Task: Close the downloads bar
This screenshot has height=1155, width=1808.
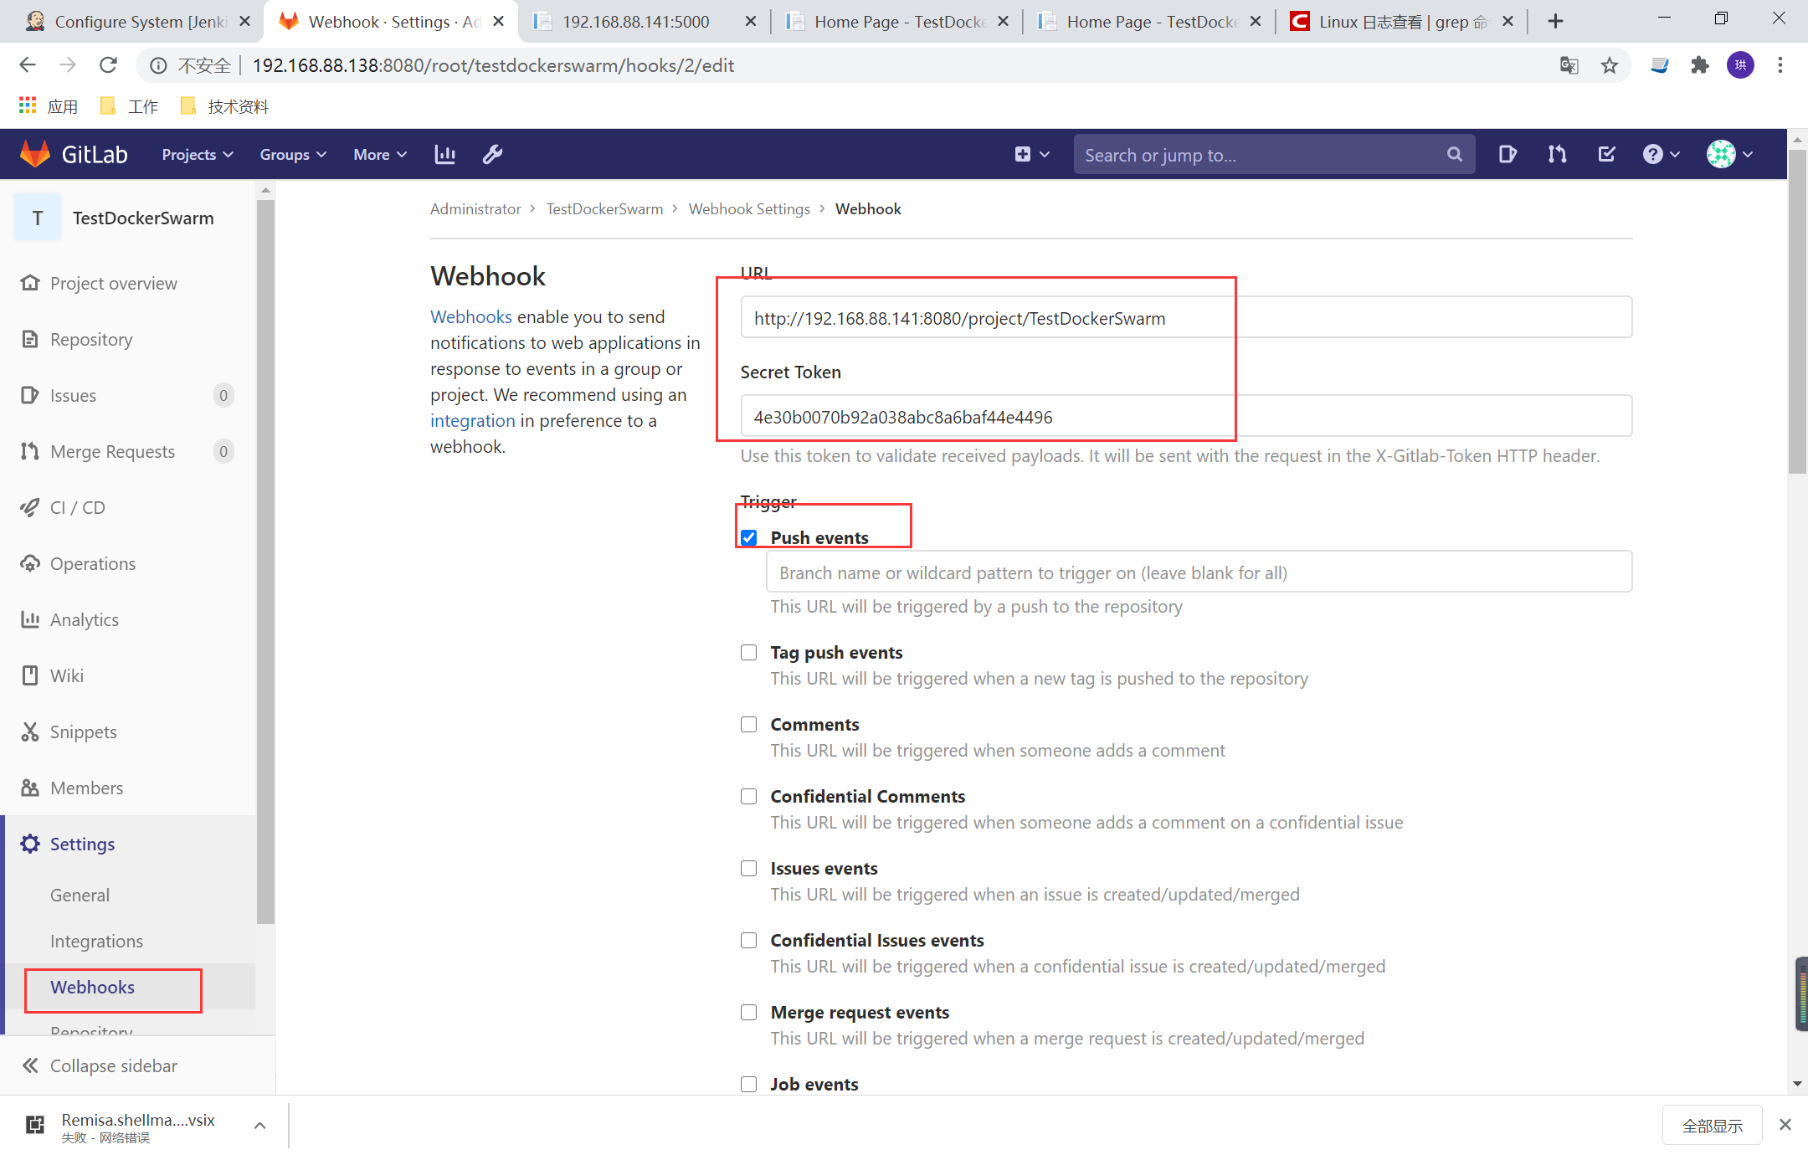Action: [x=1785, y=1125]
